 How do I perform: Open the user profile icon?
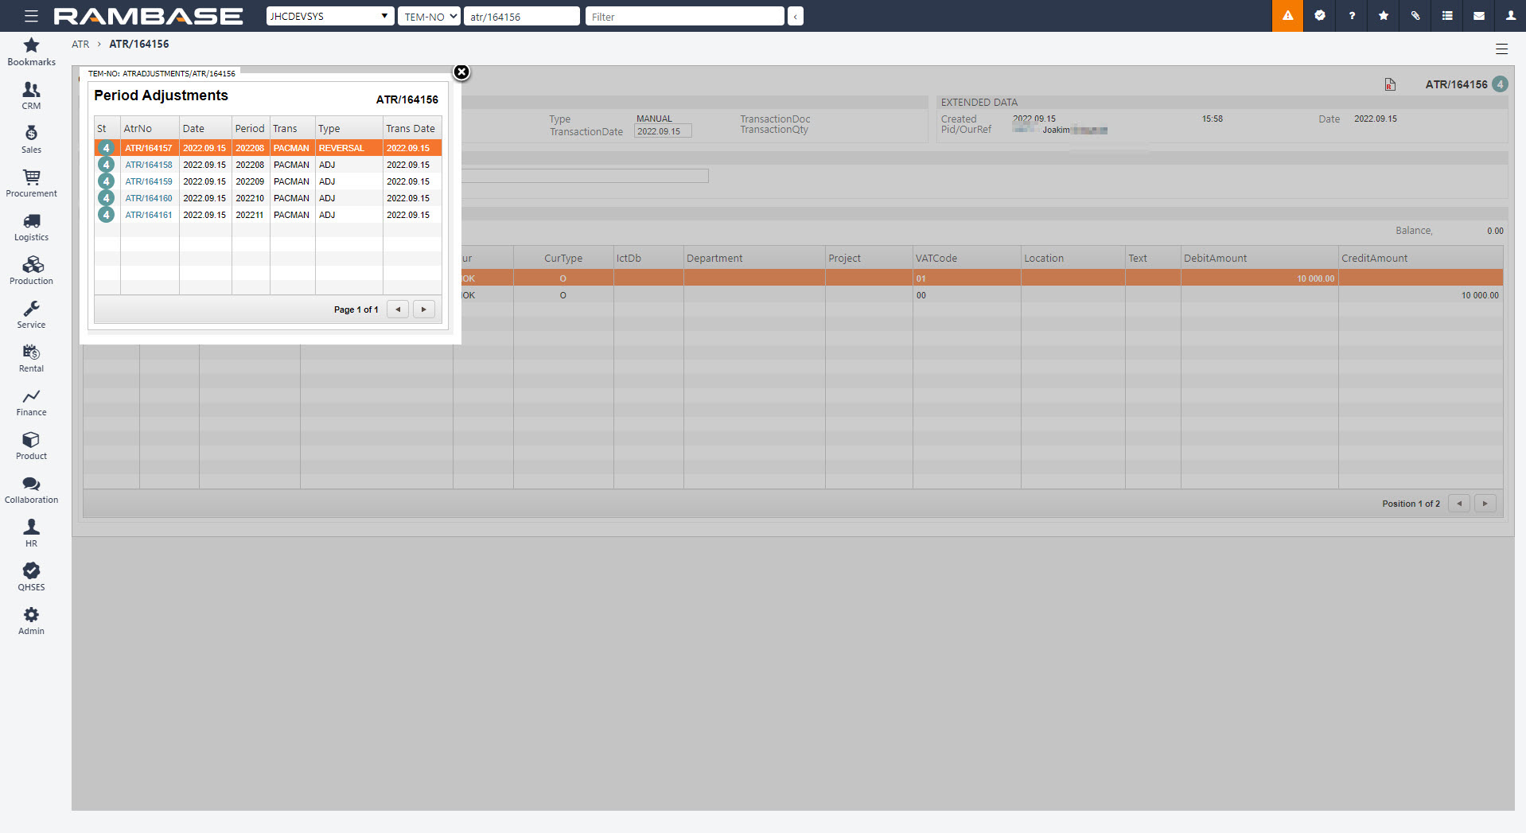(x=1510, y=16)
